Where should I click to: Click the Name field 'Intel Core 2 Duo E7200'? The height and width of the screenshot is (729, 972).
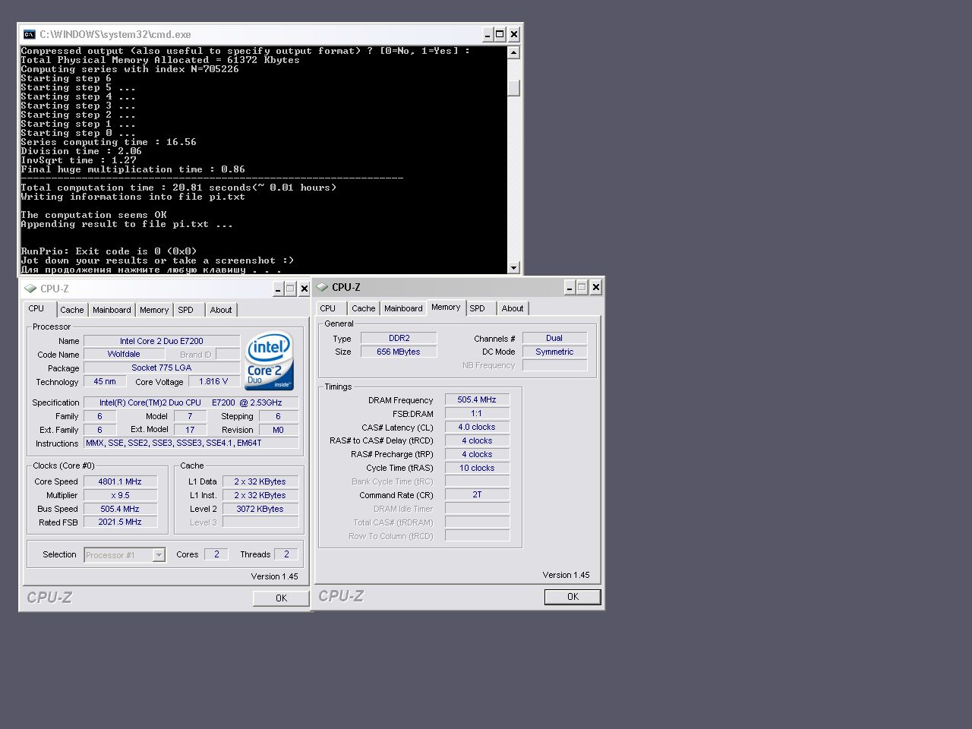pyautogui.click(x=162, y=341)
